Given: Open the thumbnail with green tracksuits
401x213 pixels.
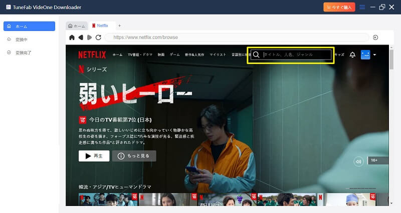Looking at the screenshot, I should point(287,199).
